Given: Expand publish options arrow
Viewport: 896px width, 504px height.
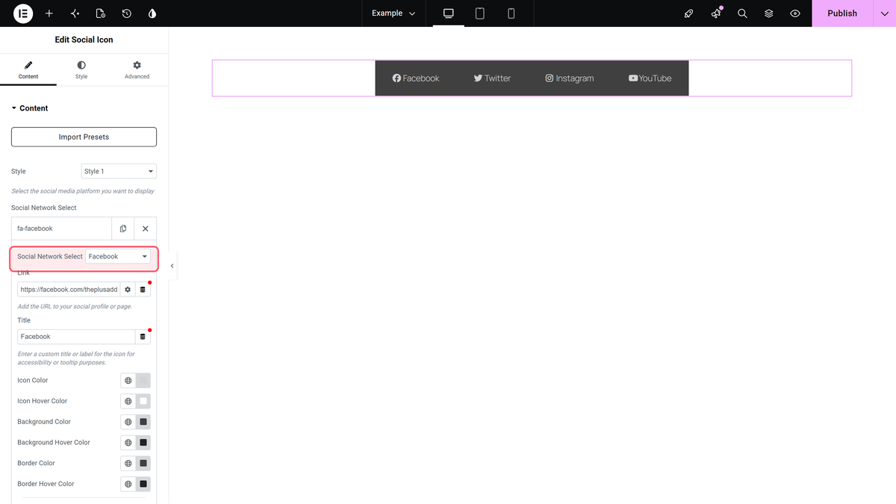Looking at the screenshot, I should click(x=885, y=13).
